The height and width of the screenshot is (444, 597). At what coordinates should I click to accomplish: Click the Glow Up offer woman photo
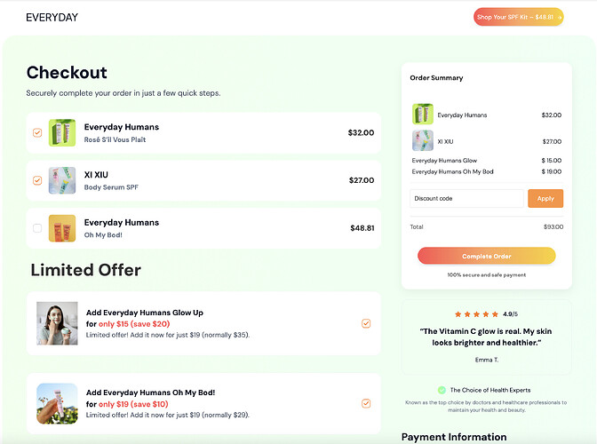(x=57, y=323)
